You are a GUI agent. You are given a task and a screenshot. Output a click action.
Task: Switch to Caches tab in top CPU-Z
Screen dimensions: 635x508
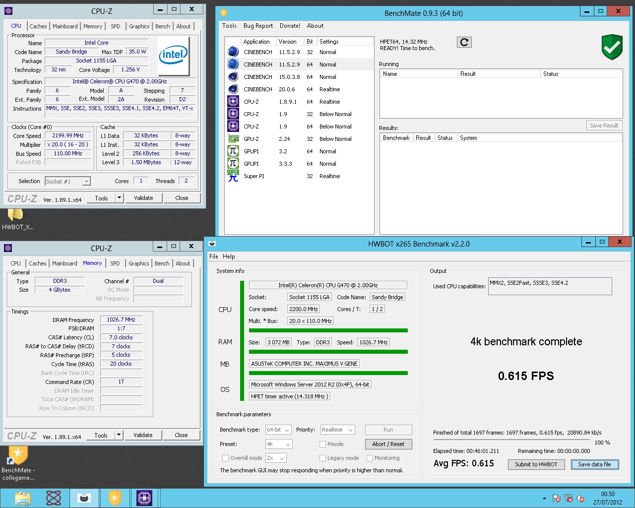(38, 26)
